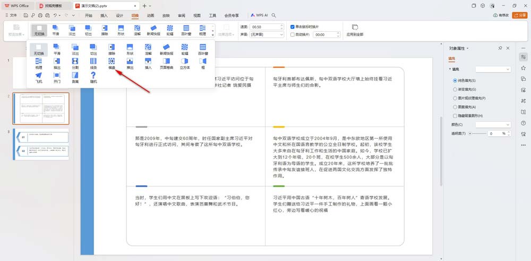Adjust the 透明度(T) transparency slider
Screen dimensions: 531x261
point(477,134)
